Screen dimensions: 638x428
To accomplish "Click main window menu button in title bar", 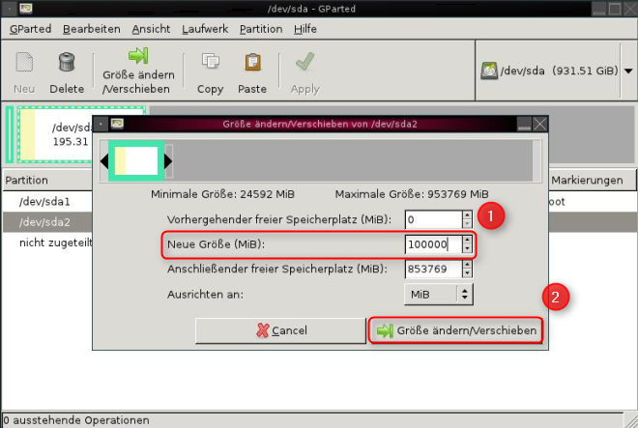I will coord(10,8).
